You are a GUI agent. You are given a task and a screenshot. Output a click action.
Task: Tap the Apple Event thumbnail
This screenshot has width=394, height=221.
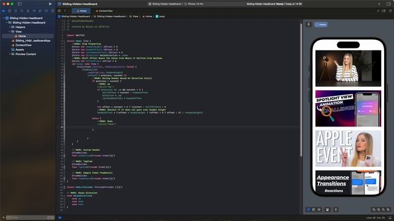pyautogui.click(x=348, y=149)
